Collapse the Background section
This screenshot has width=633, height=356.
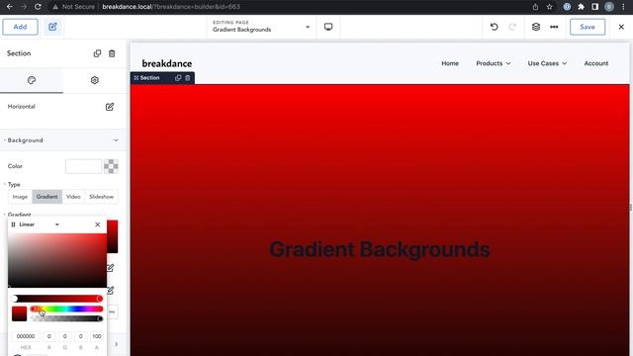pyautogui.click(x=116, y=140)
